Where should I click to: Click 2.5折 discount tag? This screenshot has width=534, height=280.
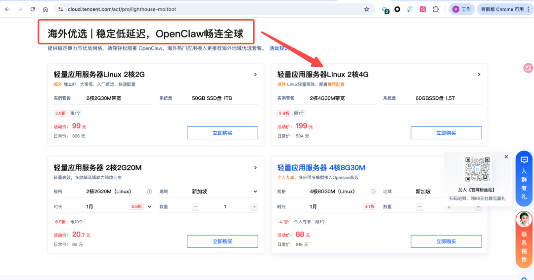point(60,113)
